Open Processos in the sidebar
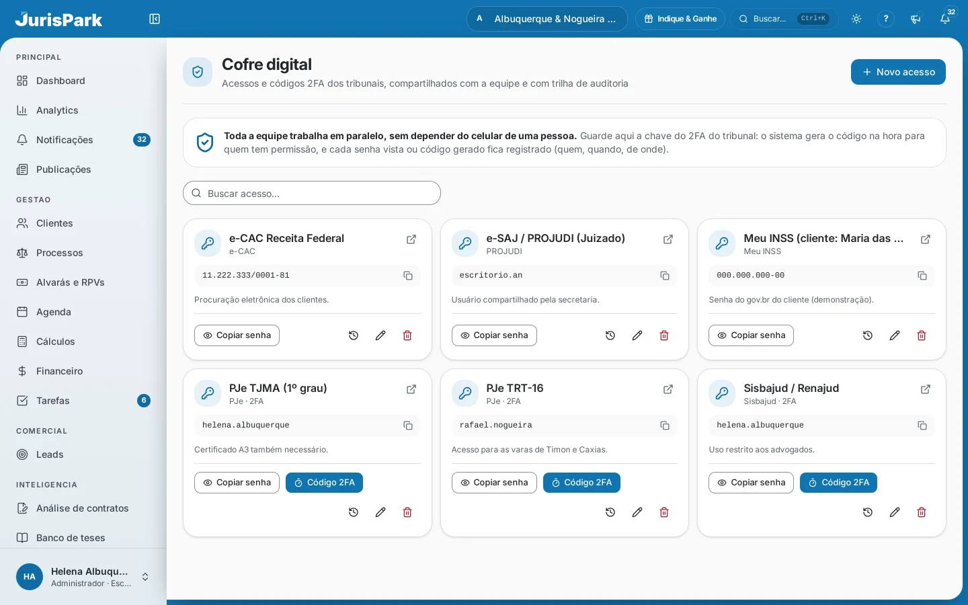This screenshot has height=605, width=968. 83,253
